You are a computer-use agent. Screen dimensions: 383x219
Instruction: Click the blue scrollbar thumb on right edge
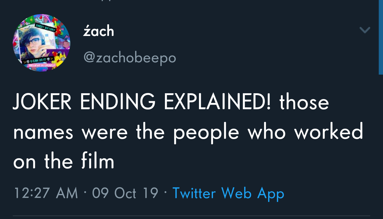click(x=381, y=37)
